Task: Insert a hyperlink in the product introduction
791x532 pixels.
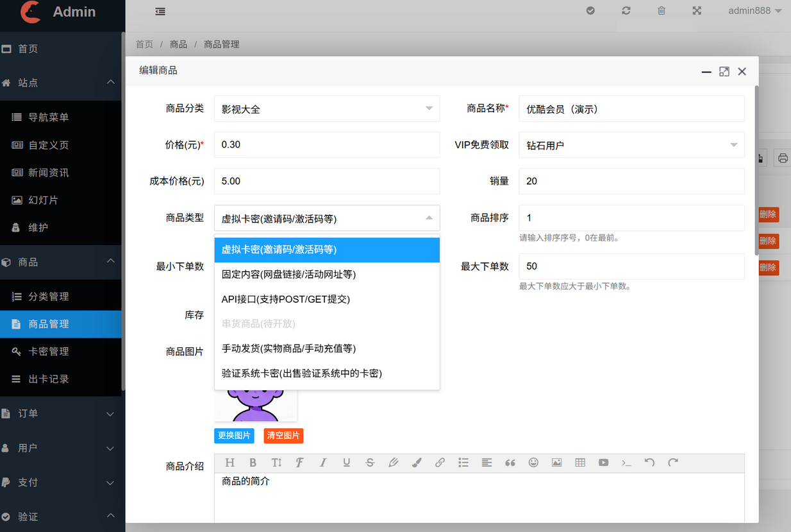Action: [x=440, y=462]
